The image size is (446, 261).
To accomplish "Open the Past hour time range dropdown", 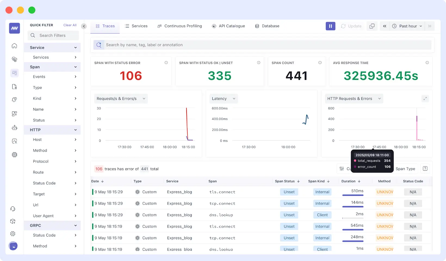I will tap(407, 26).
